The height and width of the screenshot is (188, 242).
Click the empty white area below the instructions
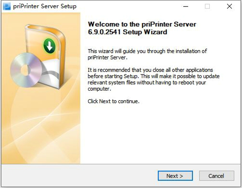click(161, 133)
